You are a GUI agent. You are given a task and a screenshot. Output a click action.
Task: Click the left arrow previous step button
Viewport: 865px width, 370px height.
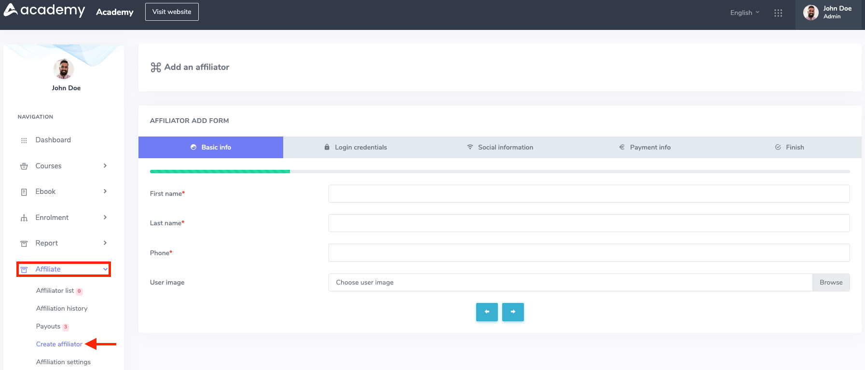pos(487,312)
